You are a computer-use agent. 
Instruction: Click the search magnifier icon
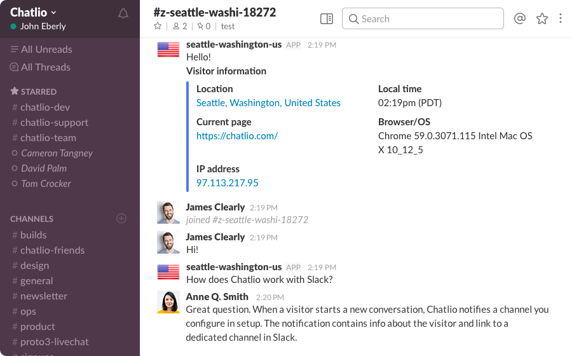click(353, 19)
